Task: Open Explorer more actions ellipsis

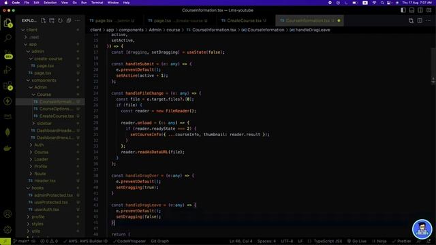Action: coord(77,20)
